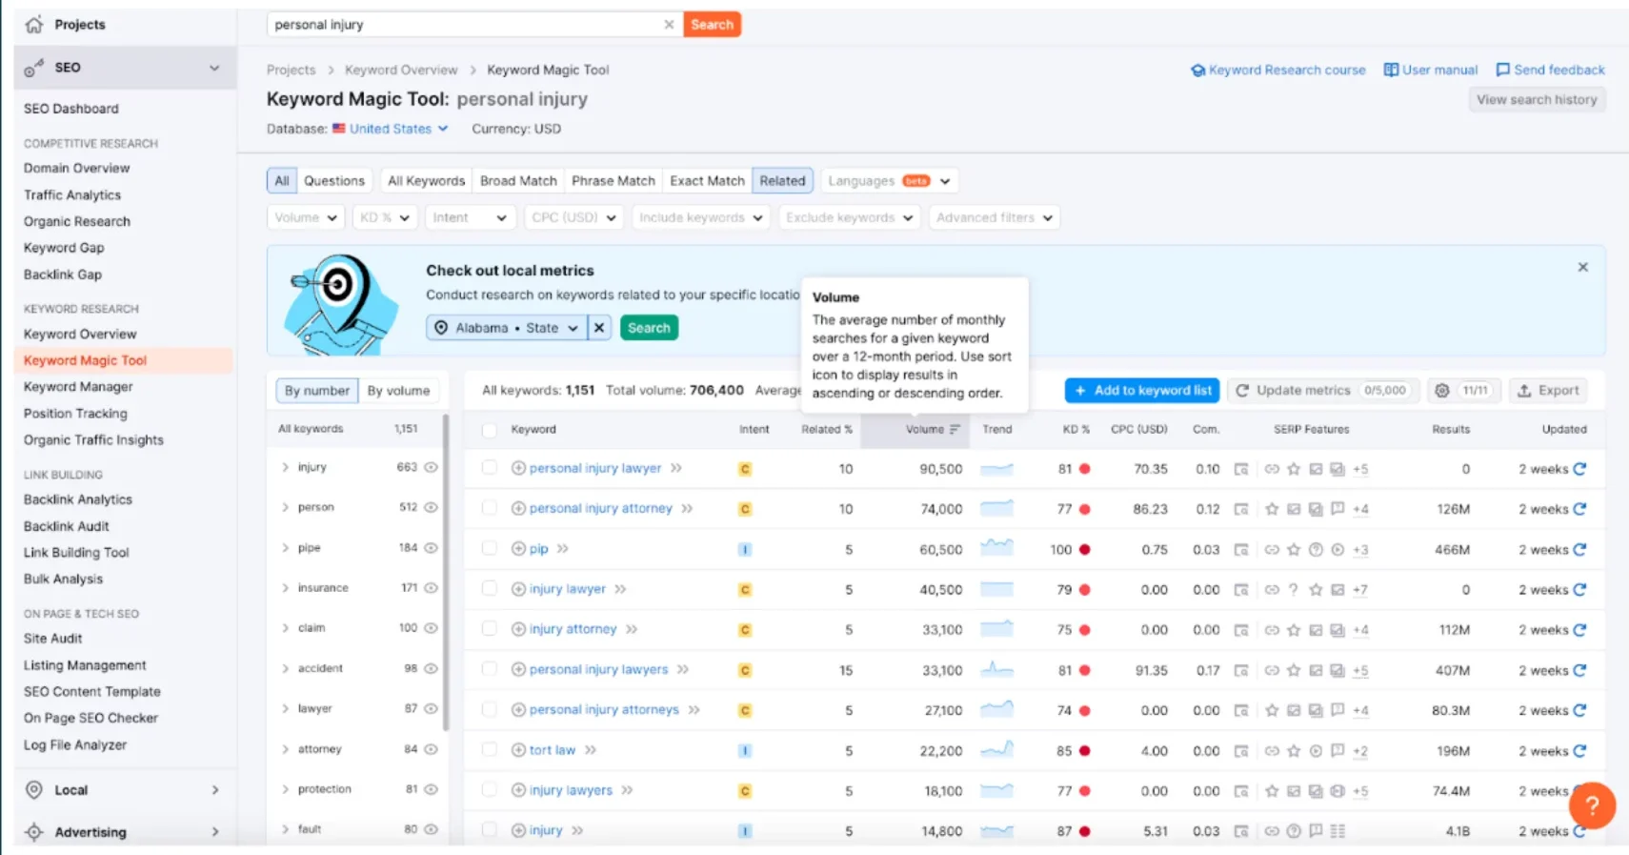Click the personal injury search input field

[462, 25]
